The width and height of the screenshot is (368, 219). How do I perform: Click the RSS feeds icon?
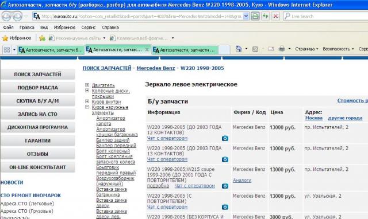[255, 49]
